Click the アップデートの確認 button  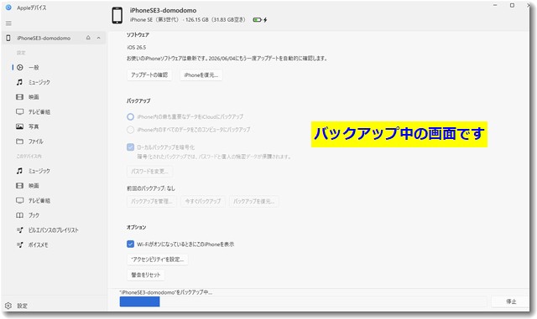tap(149, 75)
